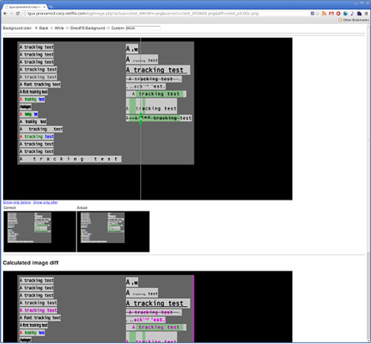Open the Actual image thumbnail
The image size is (371, 344).
114,231
